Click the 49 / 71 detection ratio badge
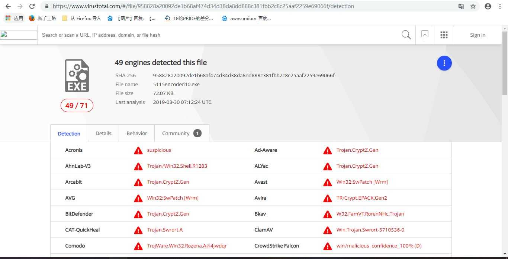 [77, 105]
